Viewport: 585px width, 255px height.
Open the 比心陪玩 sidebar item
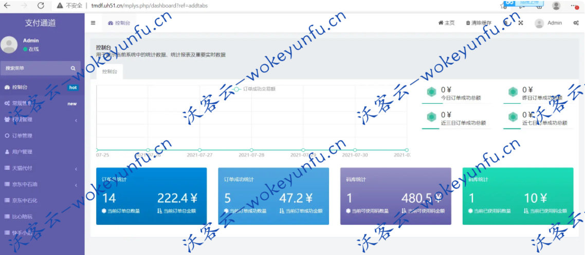[x=42, y=217]
